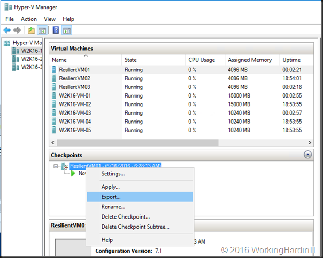Screen dimensions: 323x258
Task: Click the Back arrow toolbar icon
Action: pyautogui.click(x=7, y=30)
